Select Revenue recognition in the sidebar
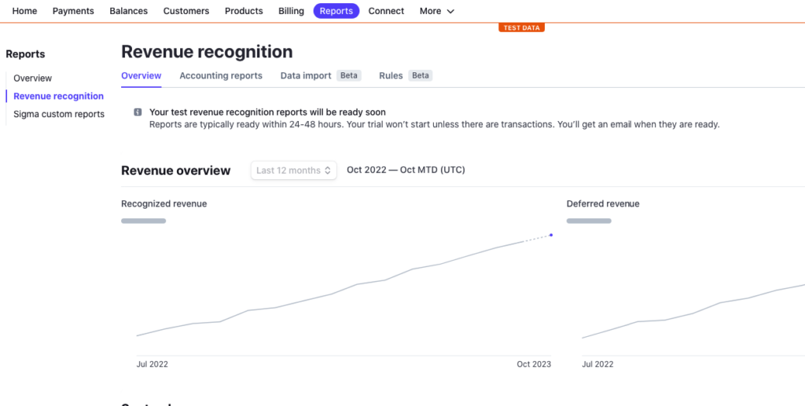 (58, 96)
